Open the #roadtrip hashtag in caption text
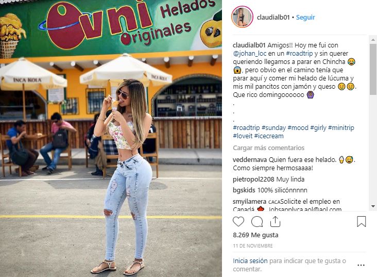This screenshot has width=377, height=277. point(299,54)
